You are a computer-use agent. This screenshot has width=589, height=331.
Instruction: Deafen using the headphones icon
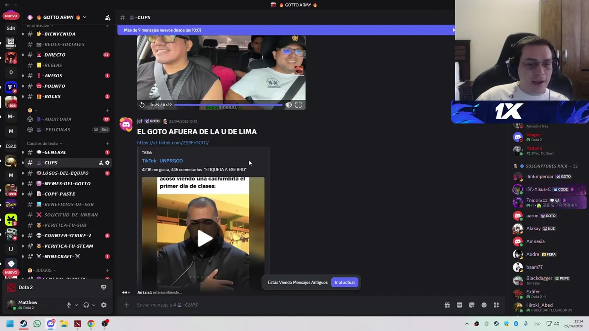[86, 305]
